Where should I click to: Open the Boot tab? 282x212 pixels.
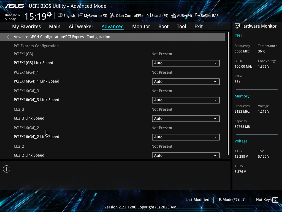point(163,26)
